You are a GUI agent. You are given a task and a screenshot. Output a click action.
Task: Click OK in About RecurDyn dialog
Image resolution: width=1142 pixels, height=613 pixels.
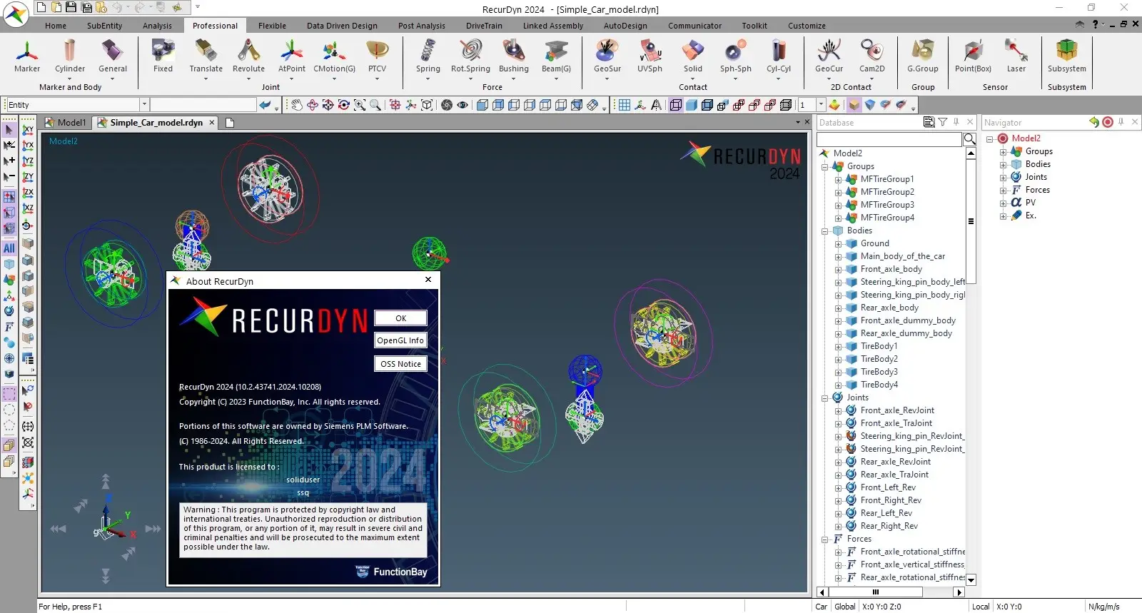click(400, 318)
